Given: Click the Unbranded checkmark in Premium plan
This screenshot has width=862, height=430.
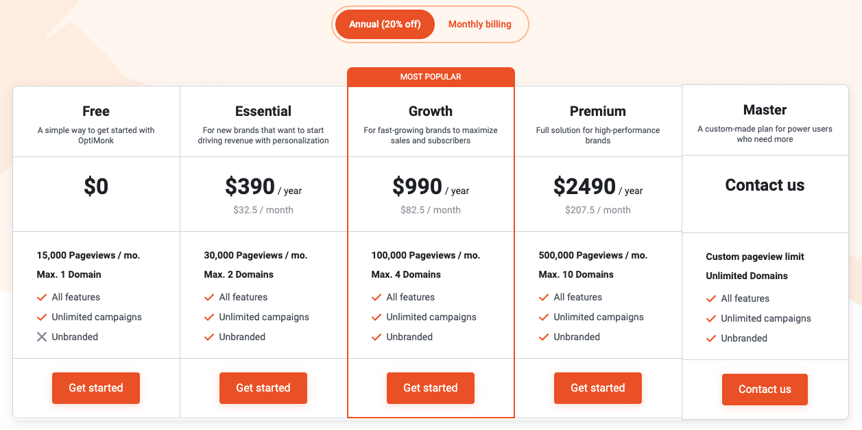Looking at the screenshot, I should click(x=544, y=337).
